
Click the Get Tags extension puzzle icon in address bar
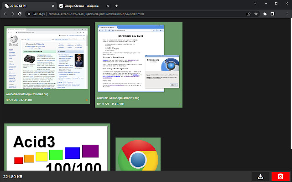point(29,14)
